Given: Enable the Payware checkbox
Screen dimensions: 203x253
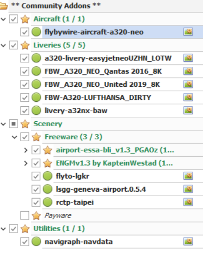Looking at the screenshot, I should pos(24,216).
